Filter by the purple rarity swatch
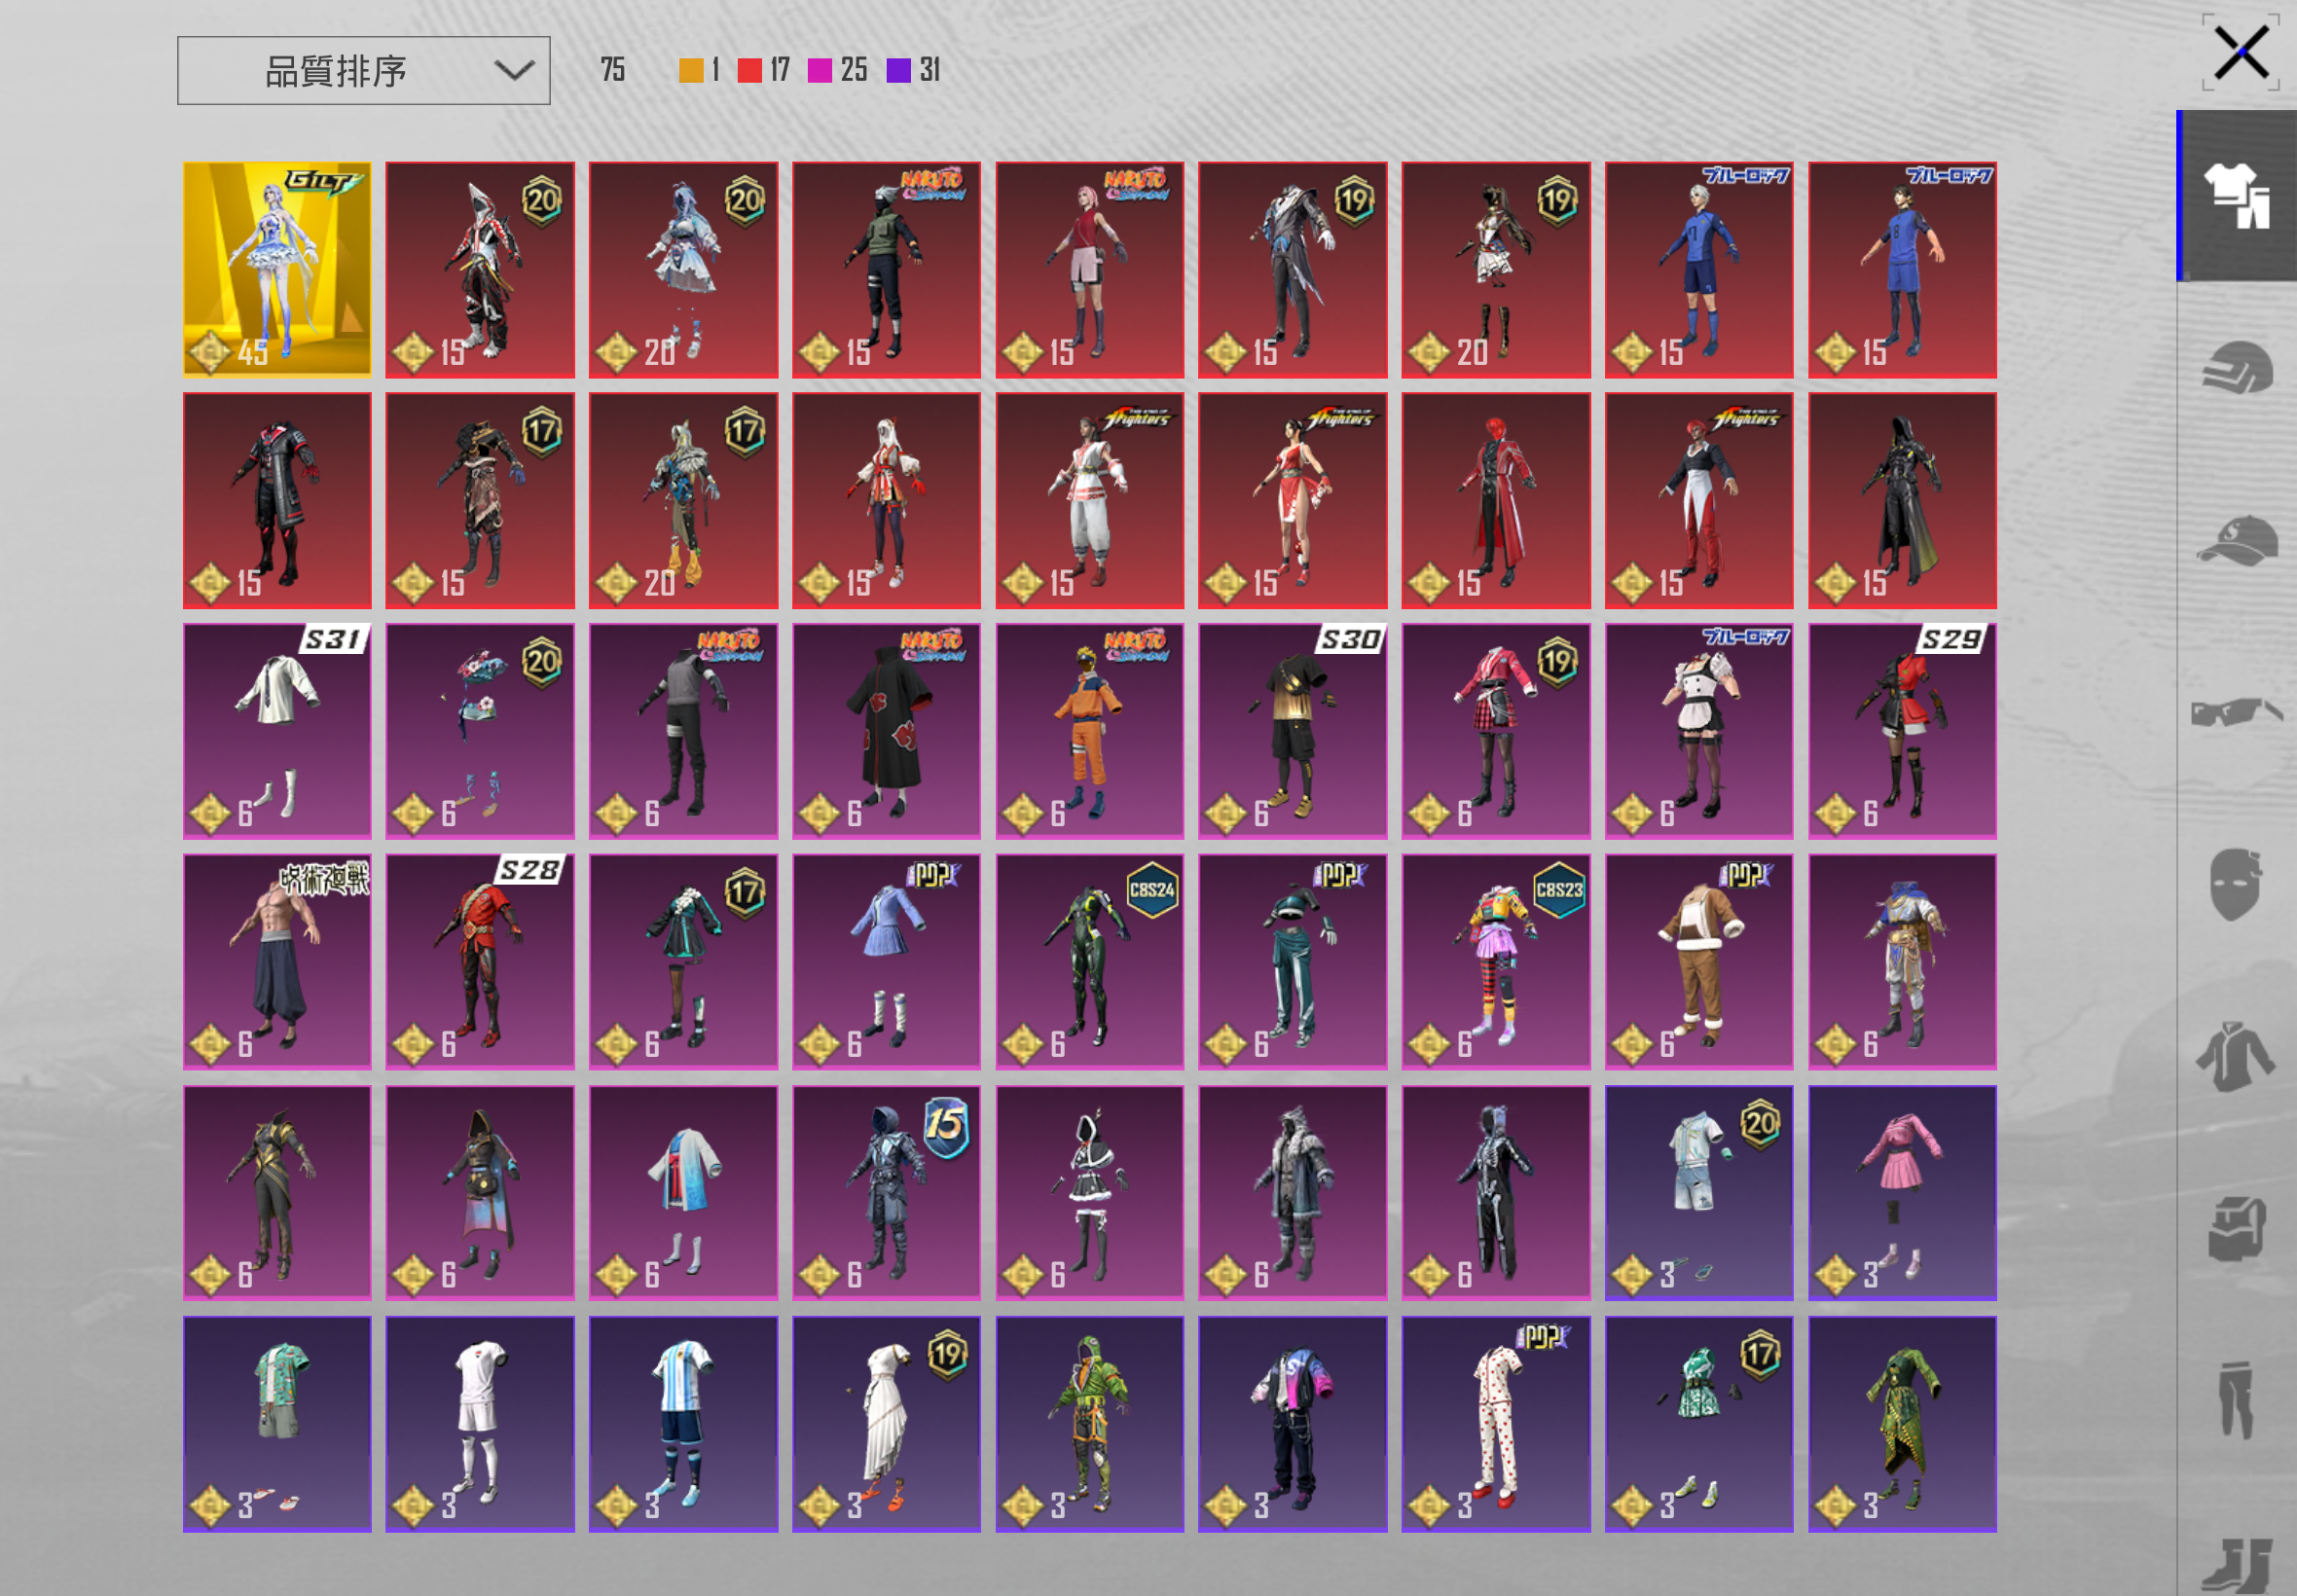Image resolution: width=2297 pixels, height=1596 pixels. (898, 70)
